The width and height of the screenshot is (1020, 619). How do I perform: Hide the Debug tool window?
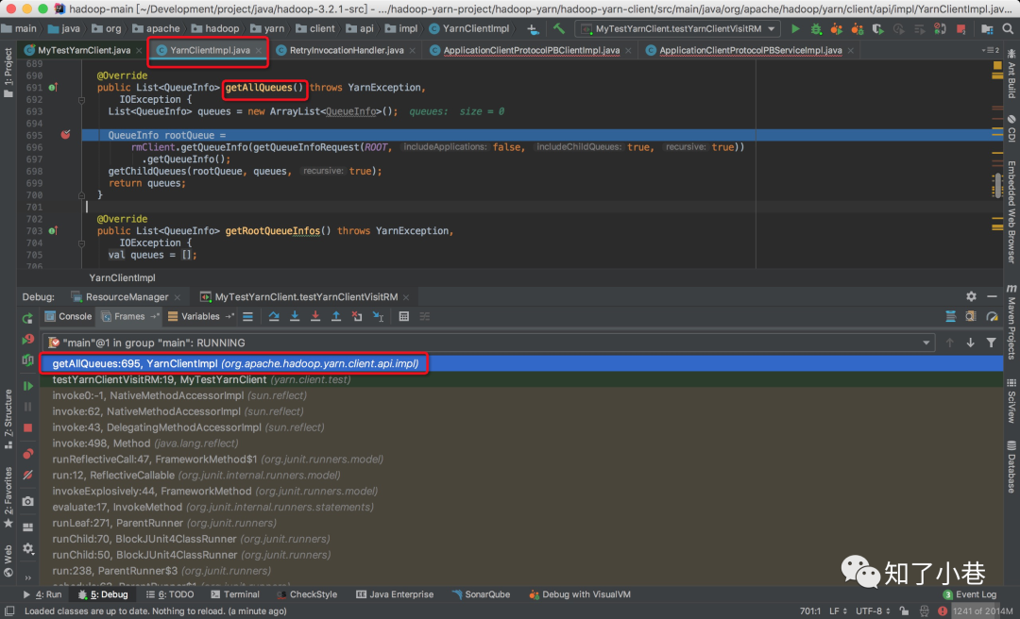992,296
